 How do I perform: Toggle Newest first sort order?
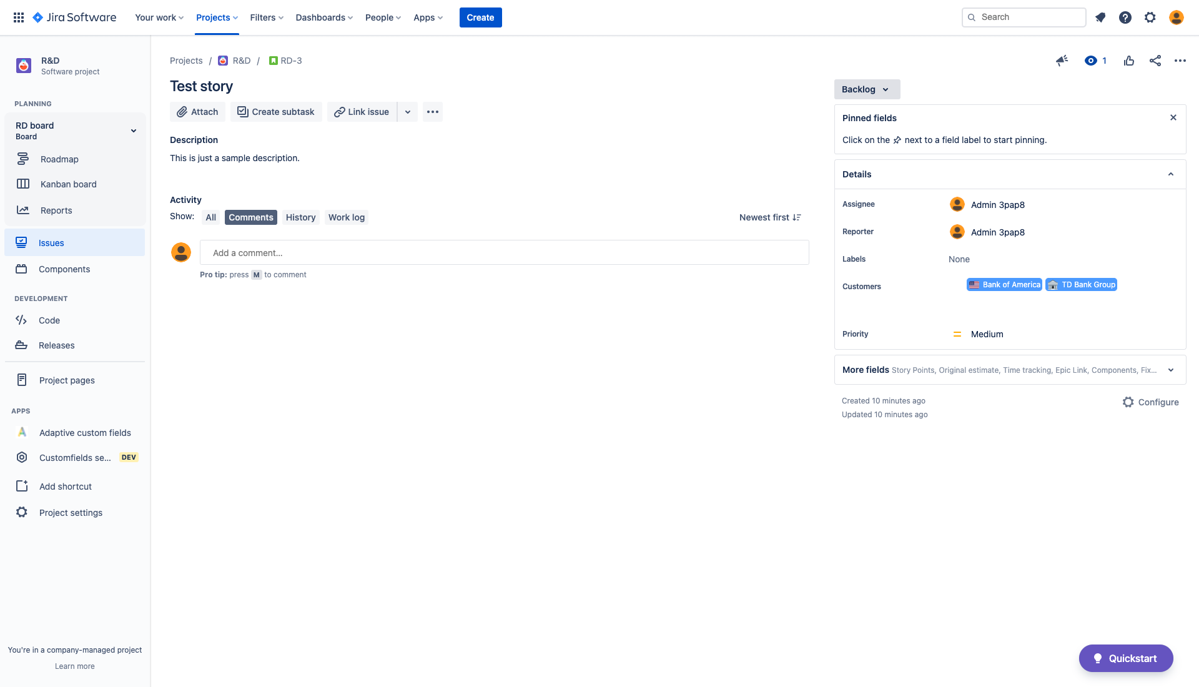pos(770,217)
